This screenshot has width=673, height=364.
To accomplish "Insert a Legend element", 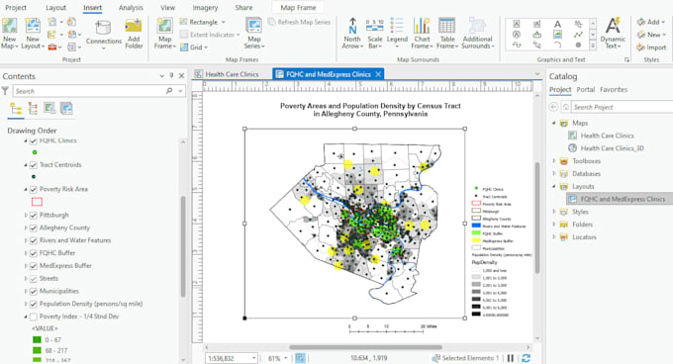I will [397, 34].
